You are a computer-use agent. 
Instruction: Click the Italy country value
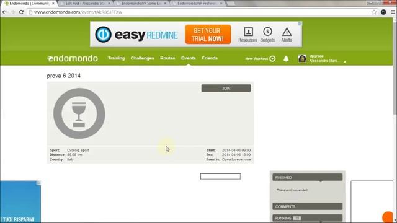(x=70, y=160)
